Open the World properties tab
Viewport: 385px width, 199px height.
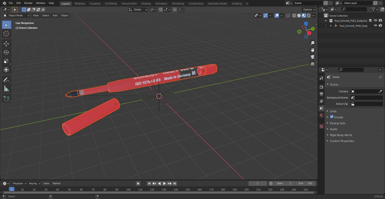coord(321,115)
